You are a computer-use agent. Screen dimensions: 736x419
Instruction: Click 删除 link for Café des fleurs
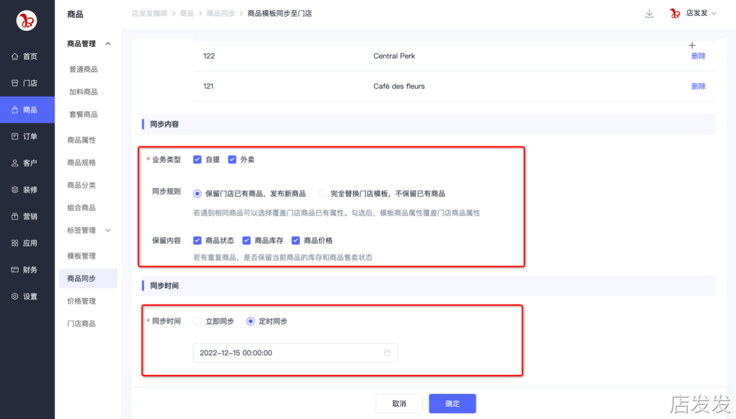tap(698, 86)
